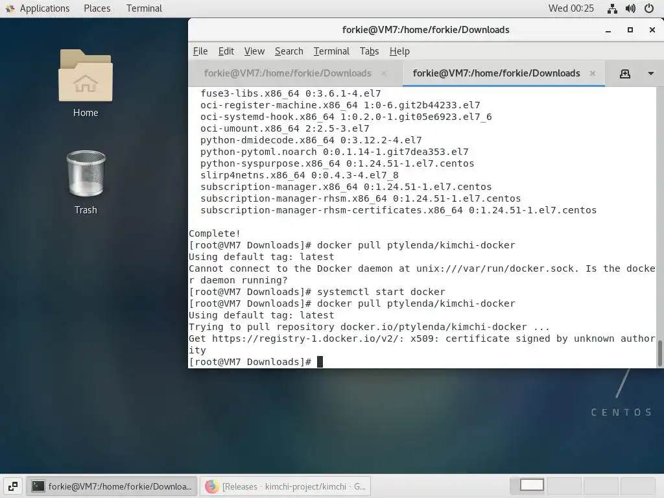Open the Terminal app menu in top bar

coord(144,8)
